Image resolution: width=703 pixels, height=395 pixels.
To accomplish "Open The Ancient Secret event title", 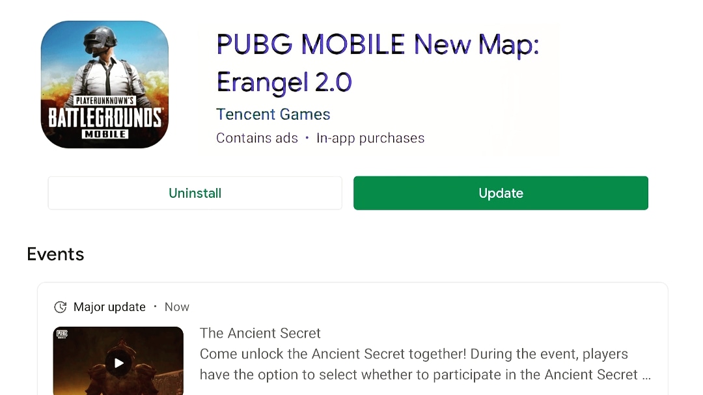I will pos(260,333).
